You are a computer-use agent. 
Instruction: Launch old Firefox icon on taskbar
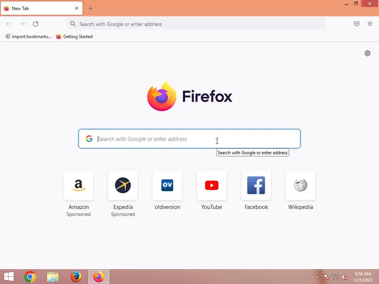coord(76,277)
